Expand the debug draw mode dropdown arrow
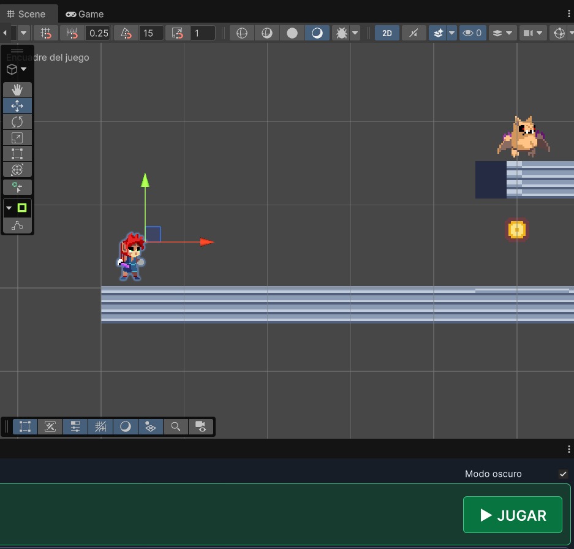The width and height of the screenshot is (574, 549). (x=355, y=33)
